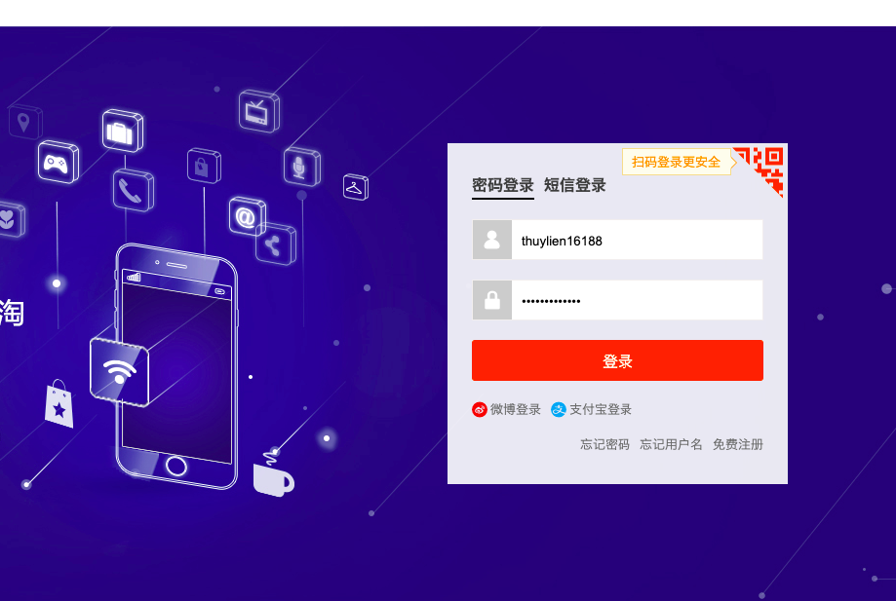
Task: Click the gamepad icon in the illustration
Action: click(58, 163)
